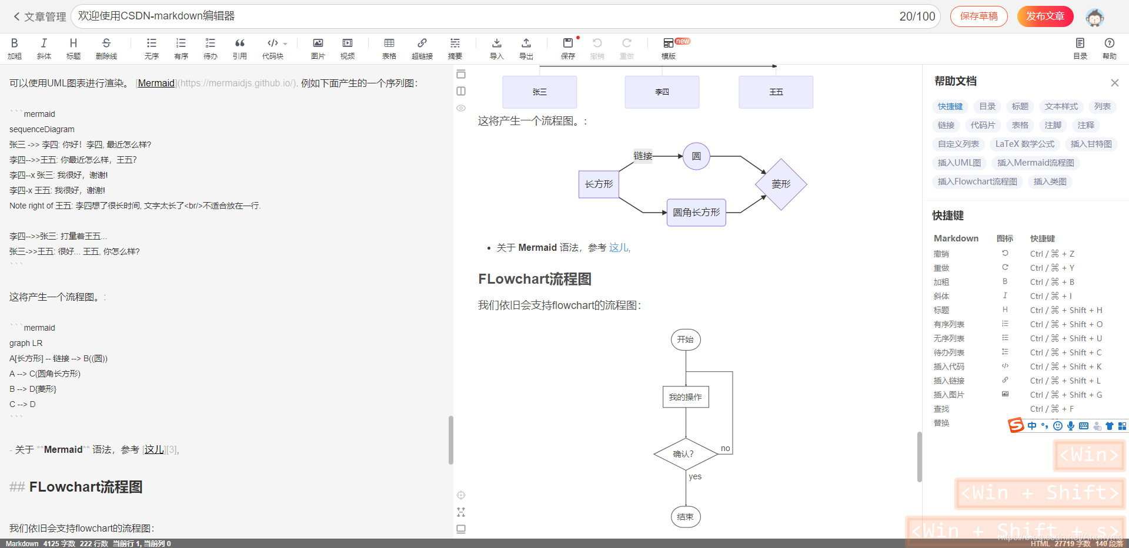This screenshot has height=548, width=1129.
Task: Insert an ordered list (有序)
Action: pos(181,48)
